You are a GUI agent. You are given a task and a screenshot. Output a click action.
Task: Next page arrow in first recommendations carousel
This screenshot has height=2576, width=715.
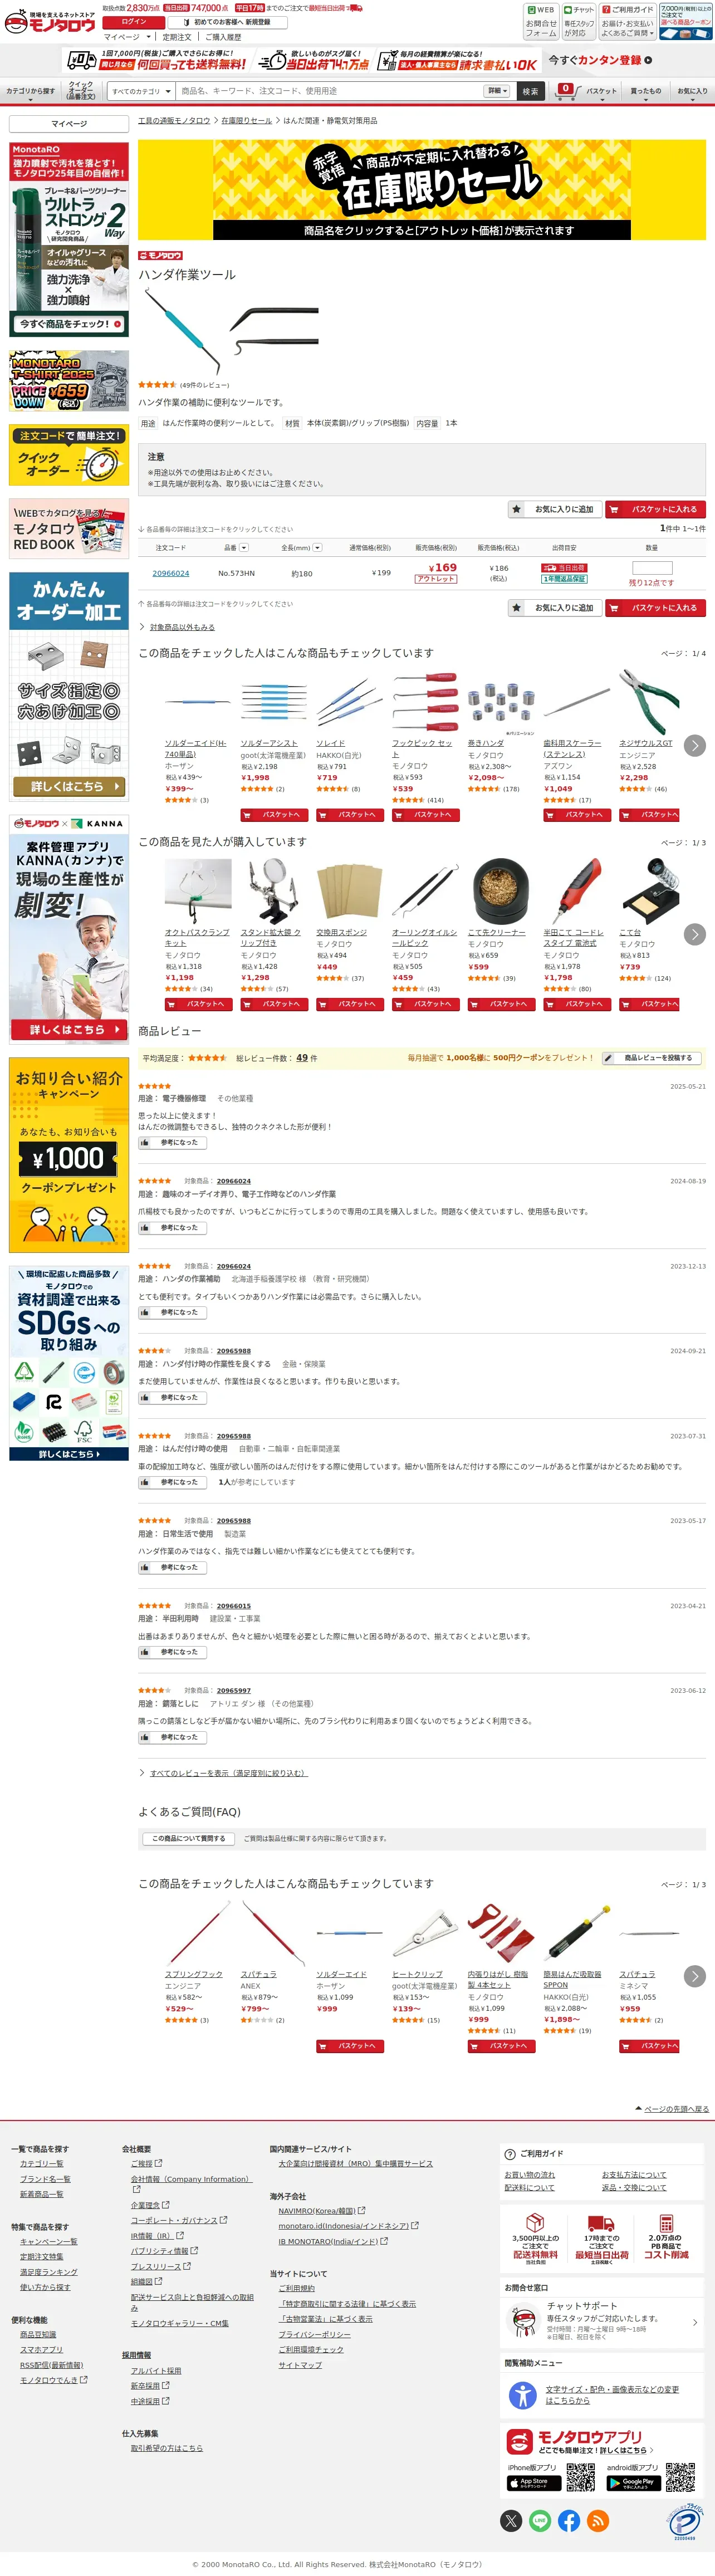(x=695, y=745)
